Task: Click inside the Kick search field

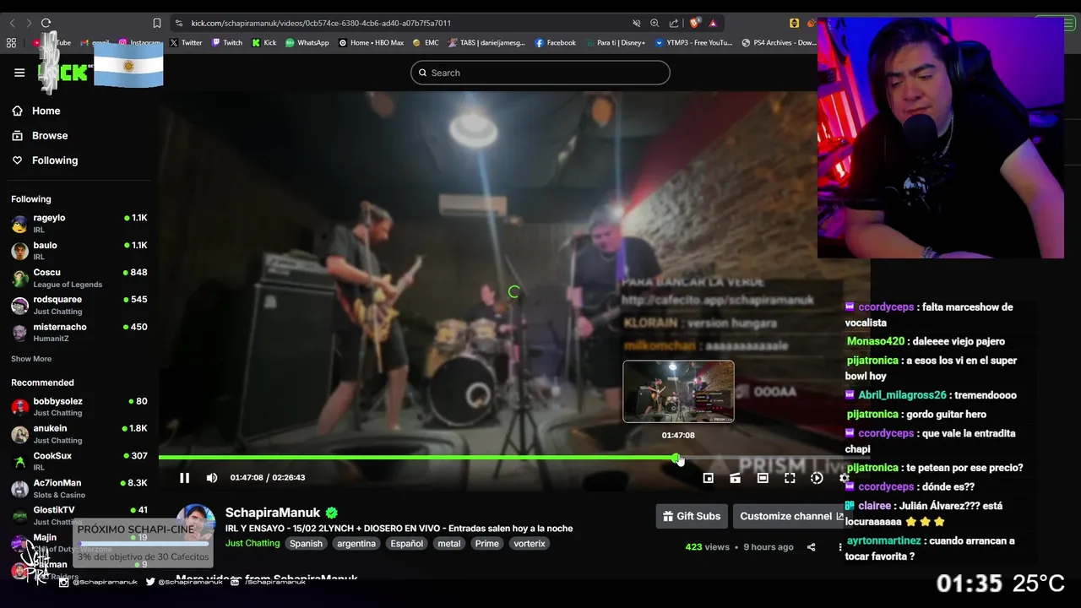Action: point(540,73)
